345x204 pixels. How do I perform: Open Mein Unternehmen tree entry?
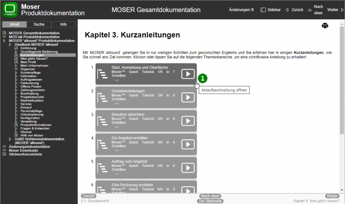(x=34, y=66)
